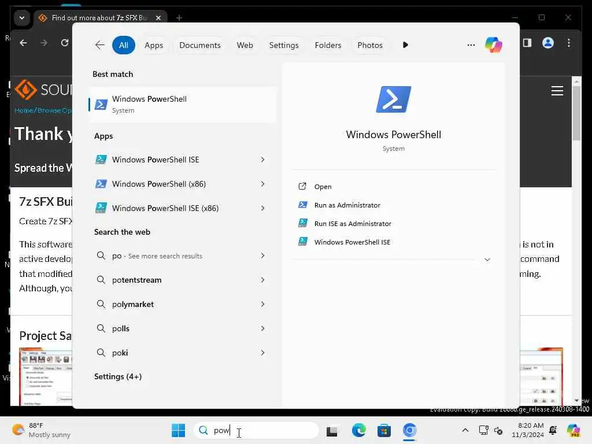Click muted volume icon in tray
Screen dimensions: 592x444
(498, 430)
